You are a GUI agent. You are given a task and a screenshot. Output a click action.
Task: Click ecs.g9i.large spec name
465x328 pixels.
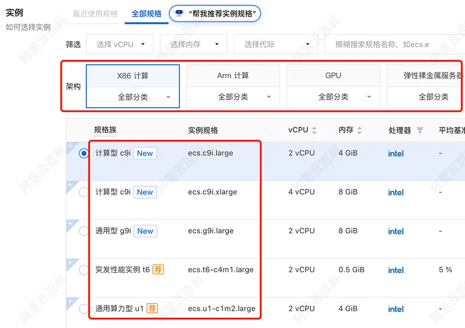211,231
